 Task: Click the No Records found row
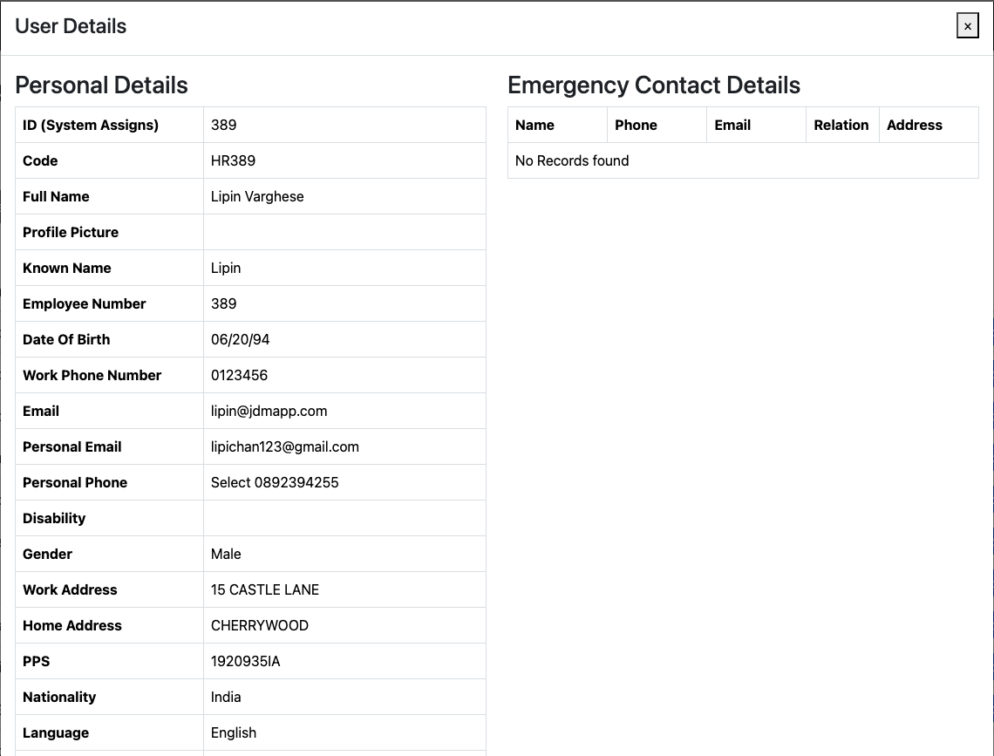[571, 160]
